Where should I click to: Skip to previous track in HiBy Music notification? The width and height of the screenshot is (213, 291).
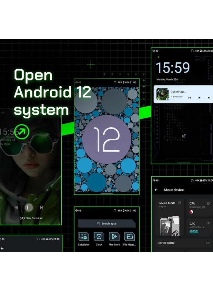click(x=189, y=98)
